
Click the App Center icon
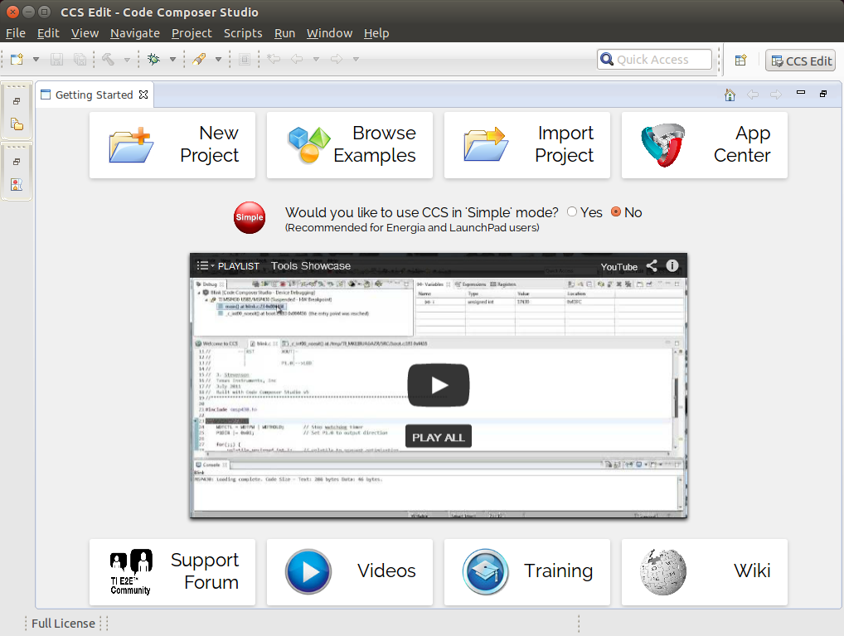[662, 145]
